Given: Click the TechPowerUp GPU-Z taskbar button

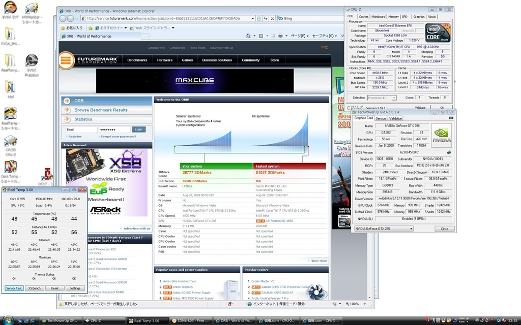Looking at the screenshot, I should tap(61, 321).
